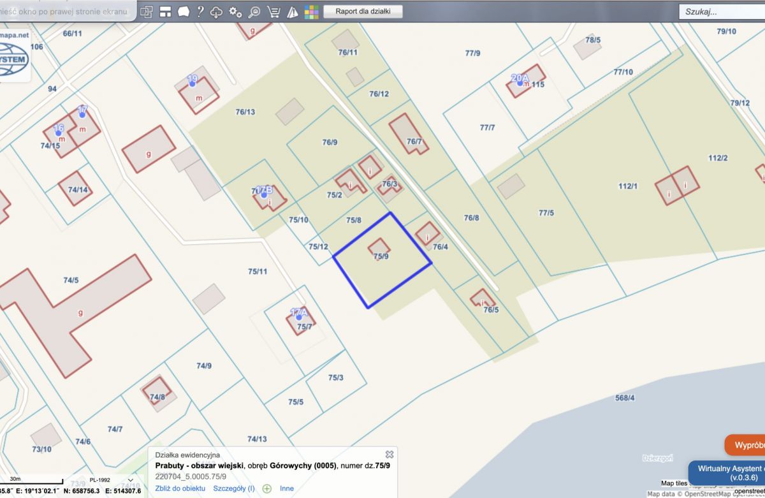765x498 pixels.
Task: Open the 'Szczegóły (I)' link
Action: click(234, 488)
